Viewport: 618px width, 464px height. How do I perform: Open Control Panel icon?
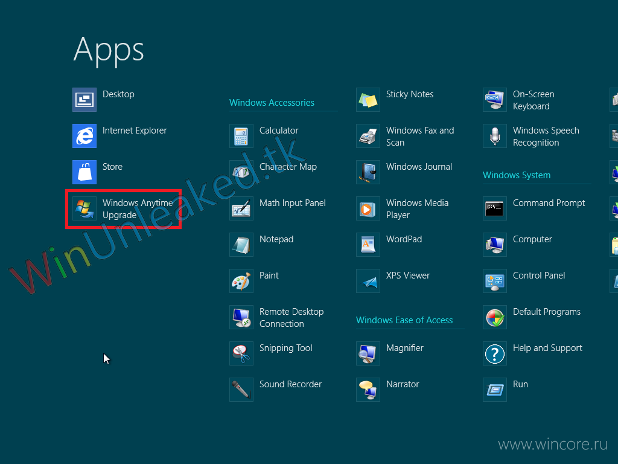495,281
